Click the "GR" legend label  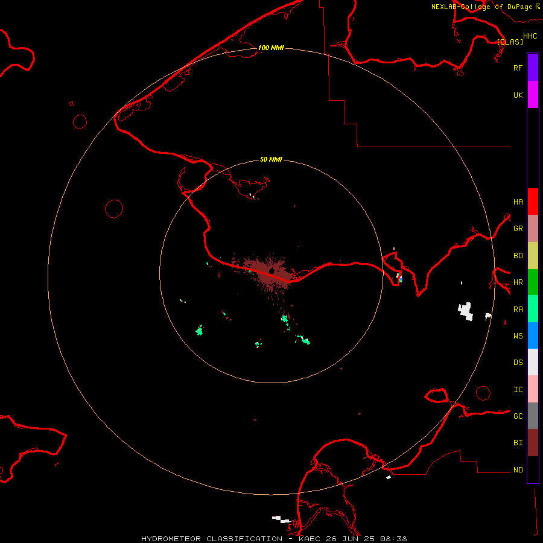518,229
